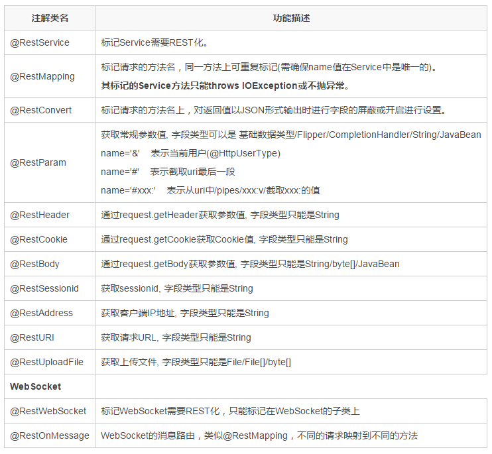Click the 注解类名 column header
This screenshot has width=492, height=454.
point(50,18)
